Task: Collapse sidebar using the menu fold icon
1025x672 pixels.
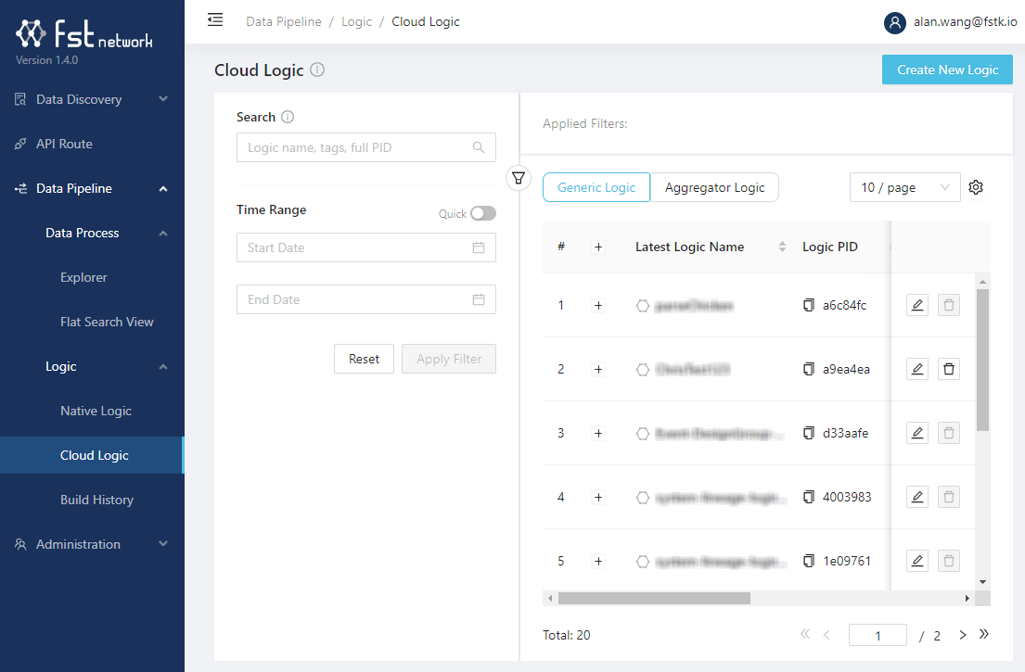Action: click(x=215, y=20)
